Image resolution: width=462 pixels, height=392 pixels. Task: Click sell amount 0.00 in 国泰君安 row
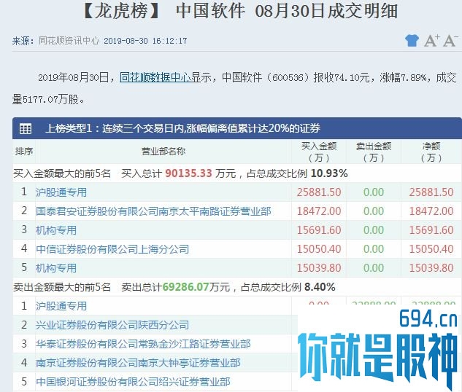[x=374, y=211]
